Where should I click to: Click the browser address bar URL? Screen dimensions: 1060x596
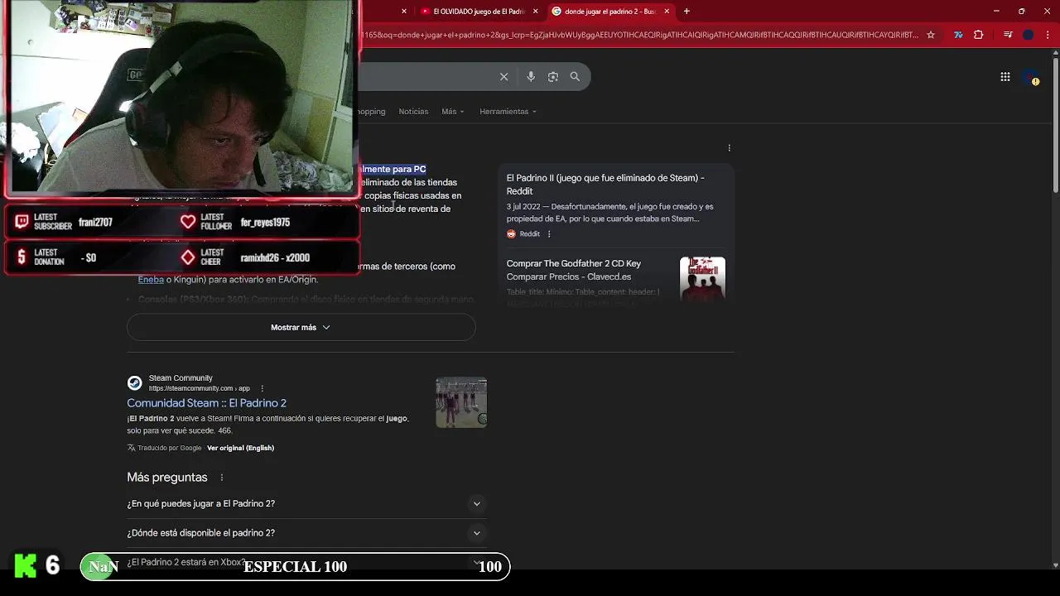point(638,35)
